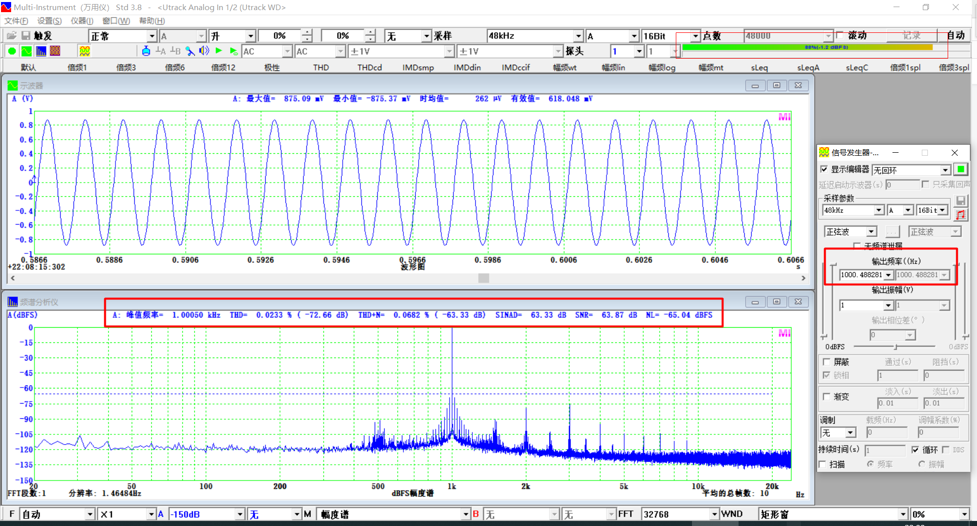The width and height of the screenshot is (977, 526).
Task: Uncheck the 循环 checkbox
Action: point(915,450)
